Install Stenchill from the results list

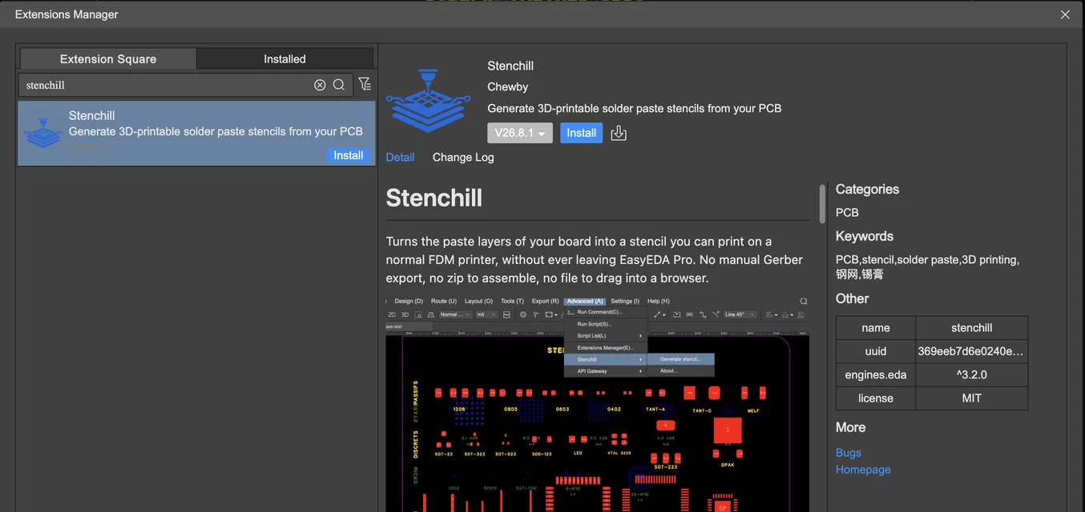click(349, 155)
